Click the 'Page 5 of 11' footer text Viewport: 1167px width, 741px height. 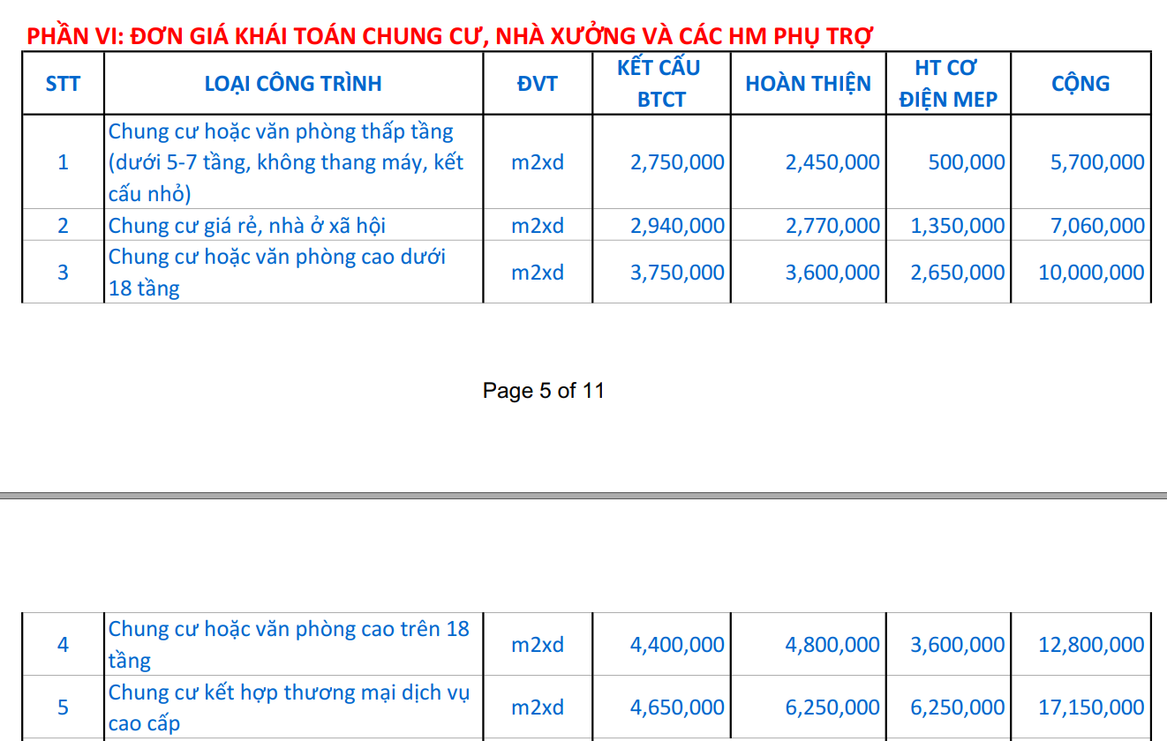point(543,391)
